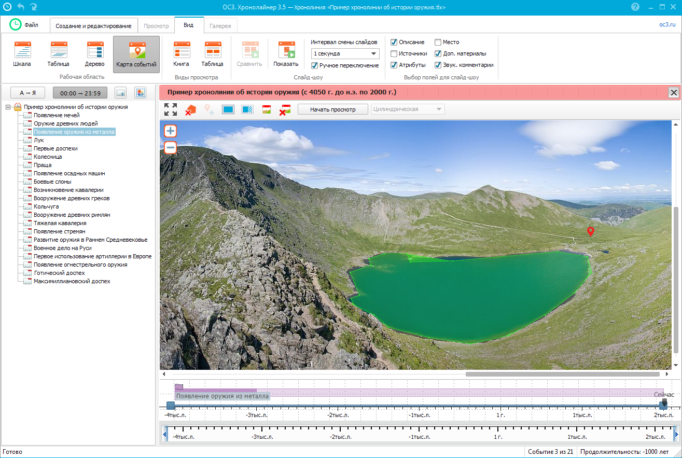Open the slide interval dropdown '1 секунда'
This screenshot has height=458, width=682.
(x=345, y=53)
